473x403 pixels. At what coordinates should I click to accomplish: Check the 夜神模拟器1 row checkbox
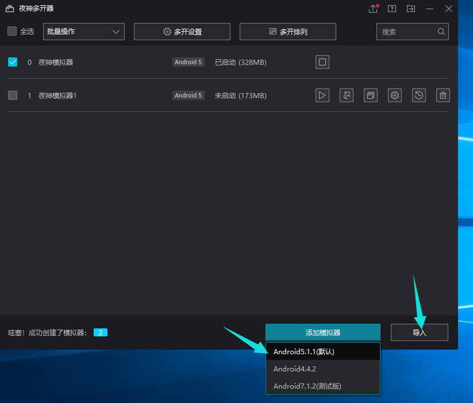[13, 95]
